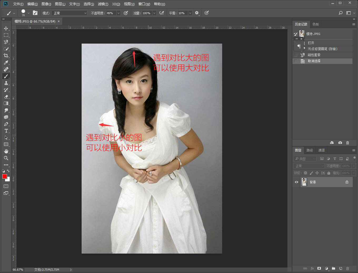This screenshot has width=358, height=273.
Task: Hide the 背景 layer with eye icon
Action: (x=296, y=182)
